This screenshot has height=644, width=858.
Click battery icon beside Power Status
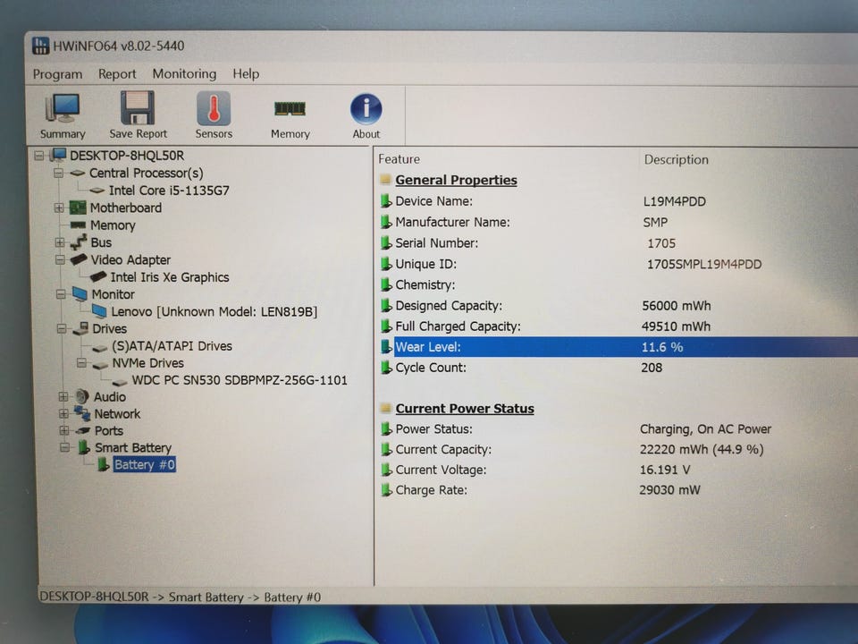pos(386,428)
